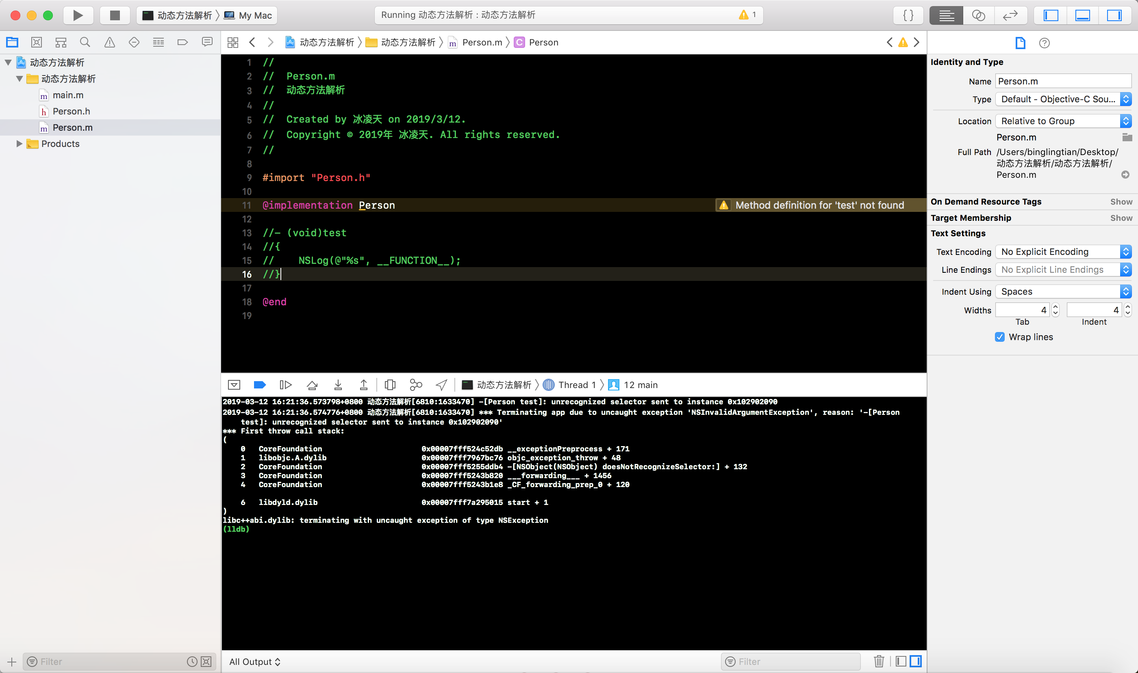Increase the Tab width stepper
This screenshot has height=673, width=1138.
1056,307
